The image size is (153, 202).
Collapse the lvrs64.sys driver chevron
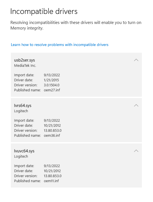pyautogui.click(x=136, y=105)
